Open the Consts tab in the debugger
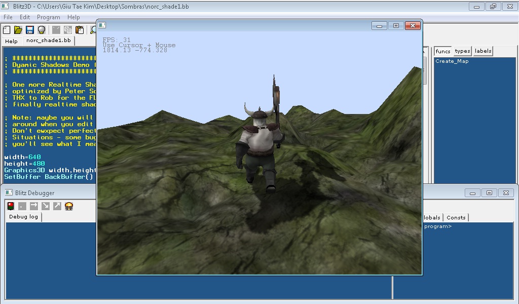The height and width of the screenshot is (304, 519). (456, 218)
